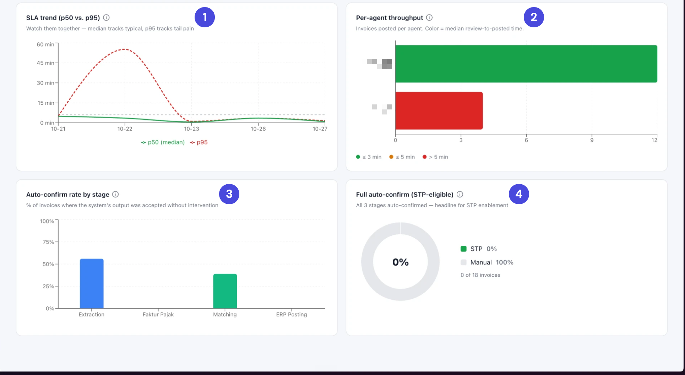Screen dimensions: 685x375
Task: Click the '75%' y-axis label
Action: (48, 242)
